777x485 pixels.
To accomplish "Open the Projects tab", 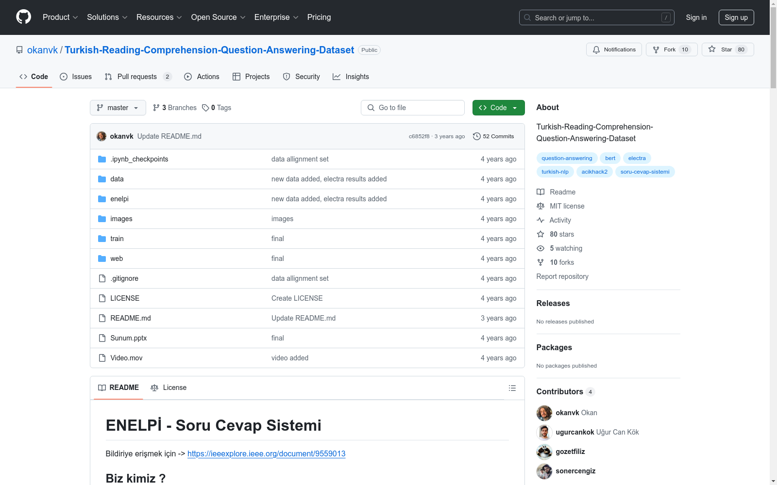I will (251, 77).
